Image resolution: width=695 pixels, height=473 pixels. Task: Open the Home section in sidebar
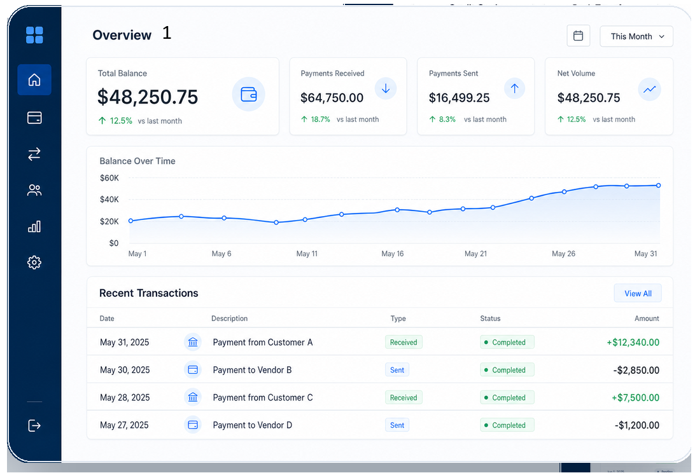click(34, 79)
